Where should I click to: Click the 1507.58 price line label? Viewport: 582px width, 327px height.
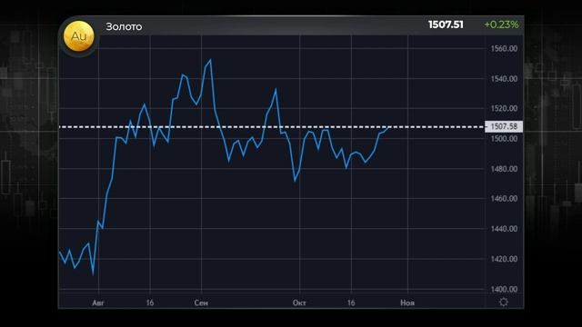(504, 127)
